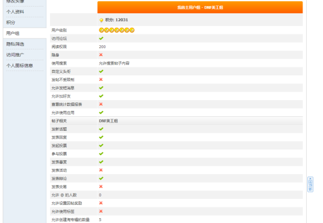Click the first smiley face in 用户级别 row
Screen dimensions: 323x223
point(101,30)
